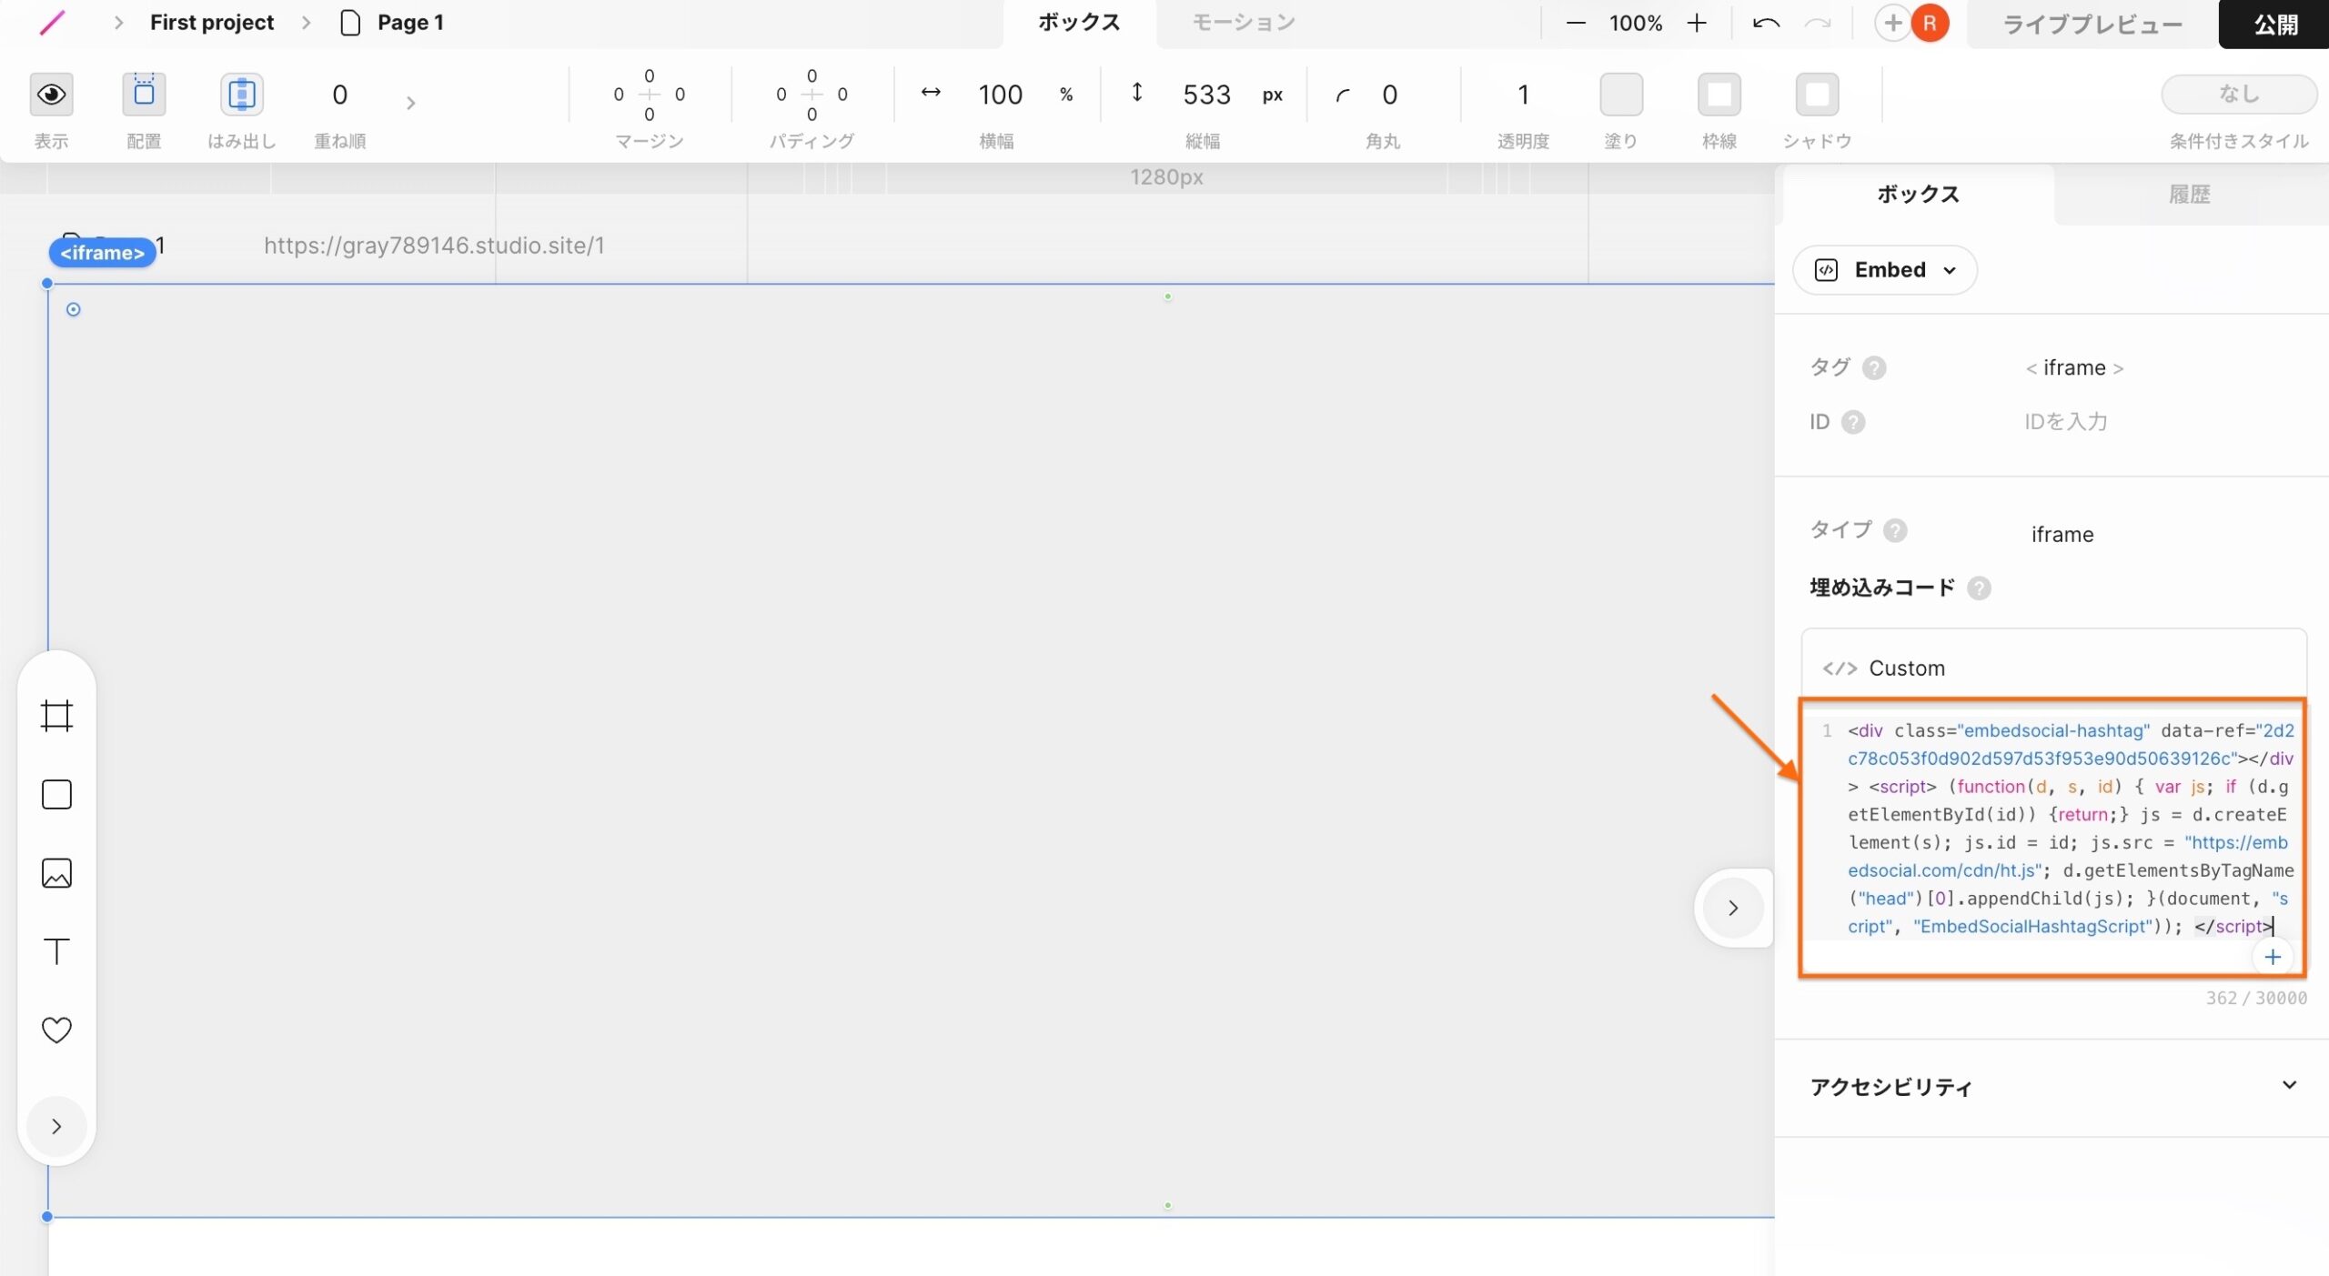The width and height of the screenshot is (2329, 1276).
Task: Open the 条件付きスタイル なし selector
Action: pyautogui.click(x=2238, y=94)
